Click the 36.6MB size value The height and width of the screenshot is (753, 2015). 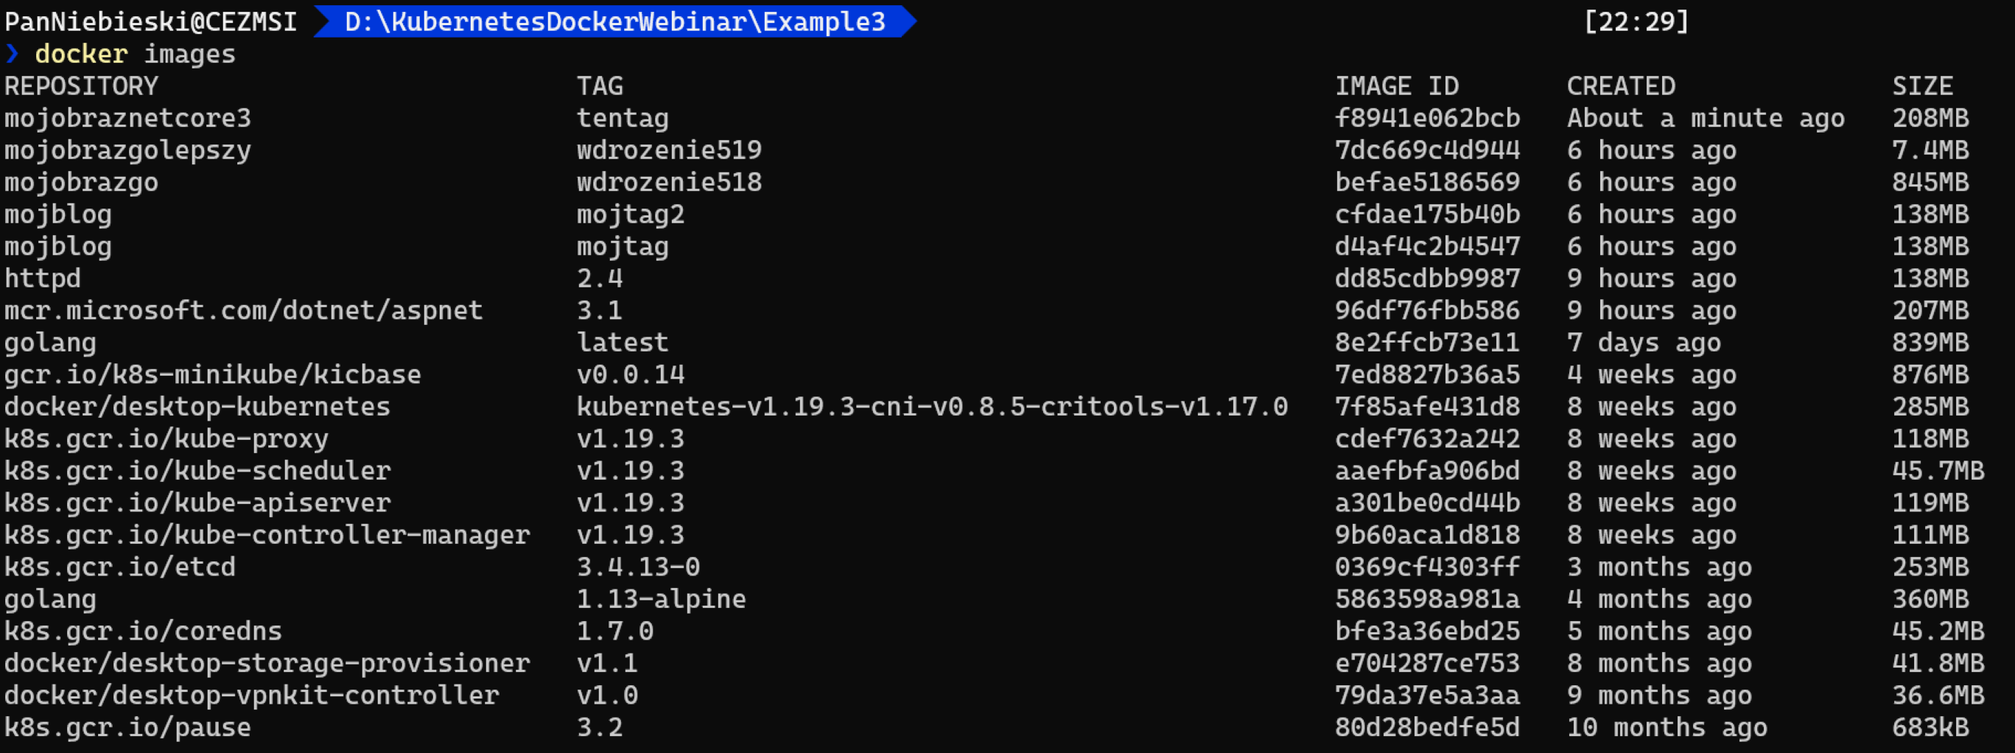point(1938,694)
